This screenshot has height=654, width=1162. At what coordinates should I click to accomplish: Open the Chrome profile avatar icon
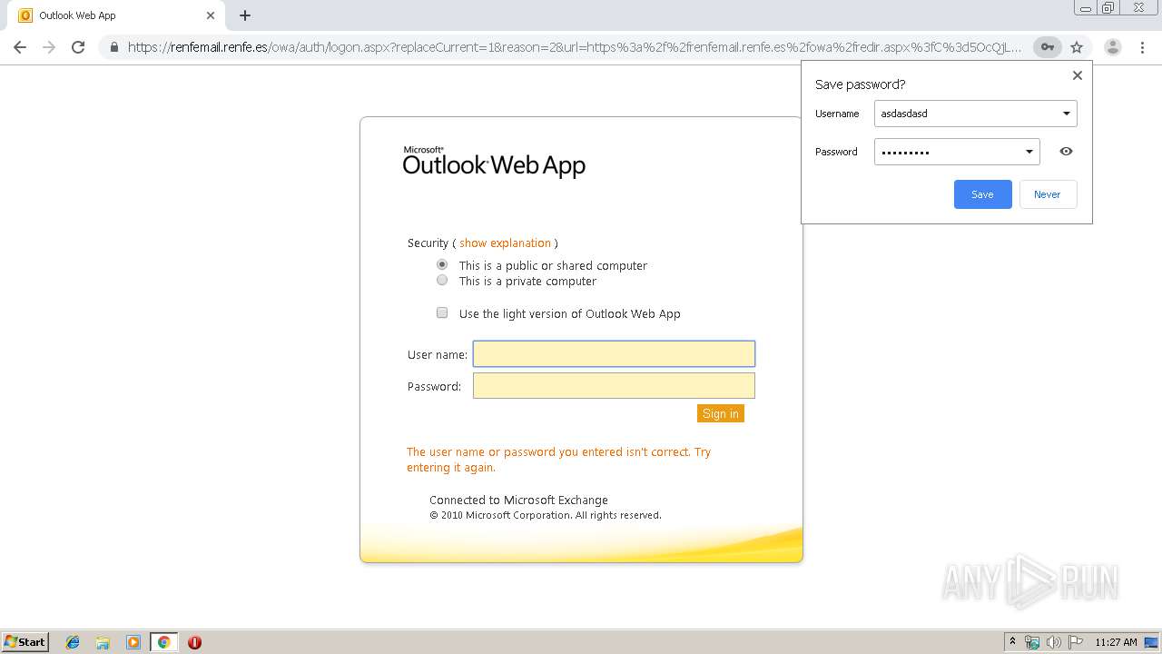click(x=1113, y=47)
